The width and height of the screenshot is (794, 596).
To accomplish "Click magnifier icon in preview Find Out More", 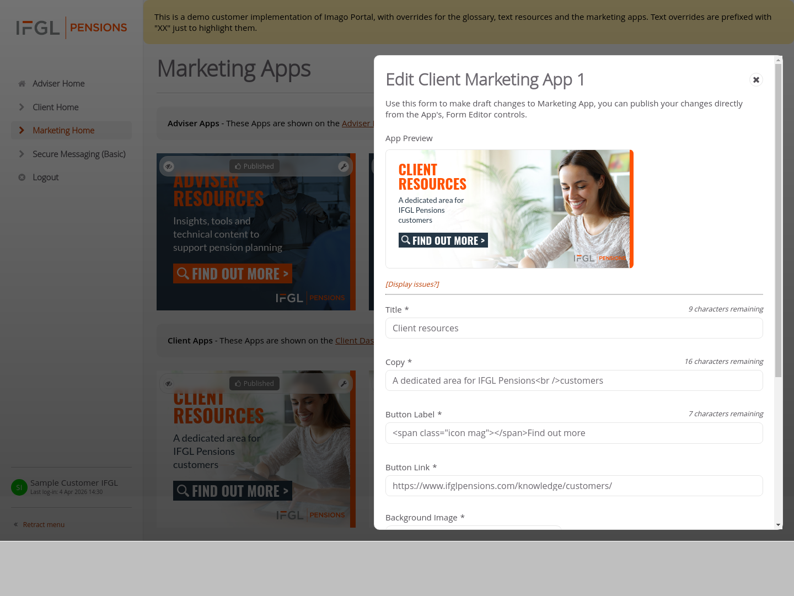I will pyautogui.click(x=406, y=240).
